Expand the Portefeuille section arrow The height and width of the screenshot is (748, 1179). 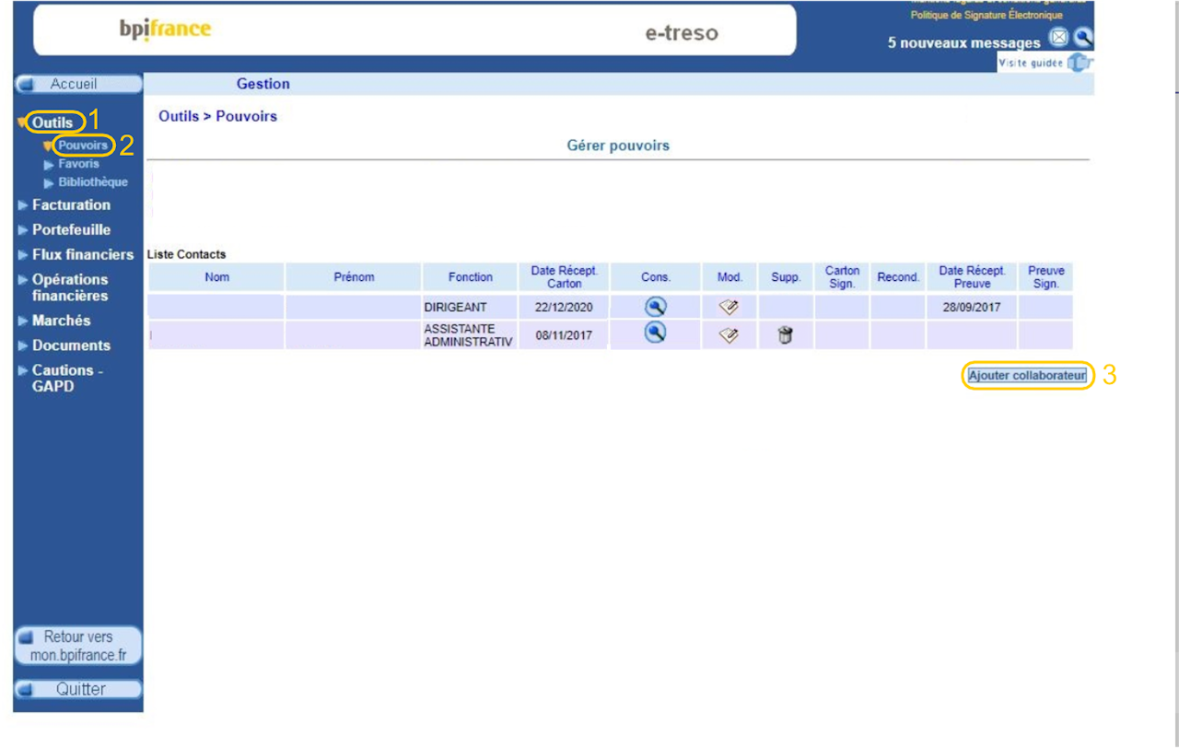coord(23,230)
